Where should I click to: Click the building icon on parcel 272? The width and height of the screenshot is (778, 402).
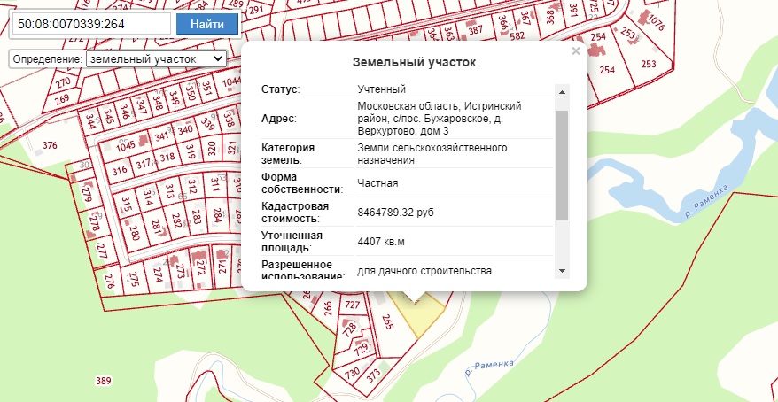point(199,257)
